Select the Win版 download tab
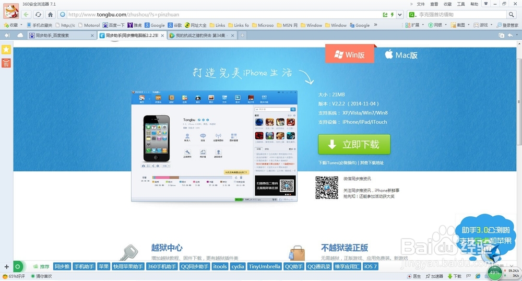The image size is (522, 281). pos(350,54)
